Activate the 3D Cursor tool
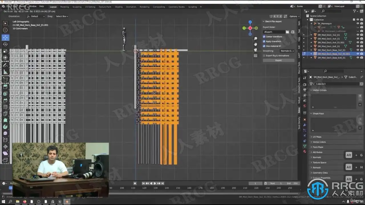The width and height of the screenshot is (365, 205). coord(5,30)
